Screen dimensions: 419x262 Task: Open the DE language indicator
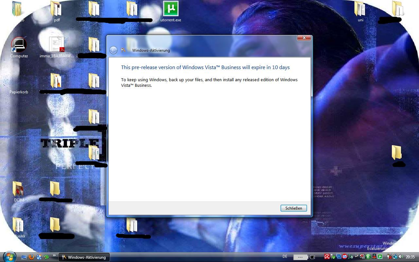tap(285, 256)
